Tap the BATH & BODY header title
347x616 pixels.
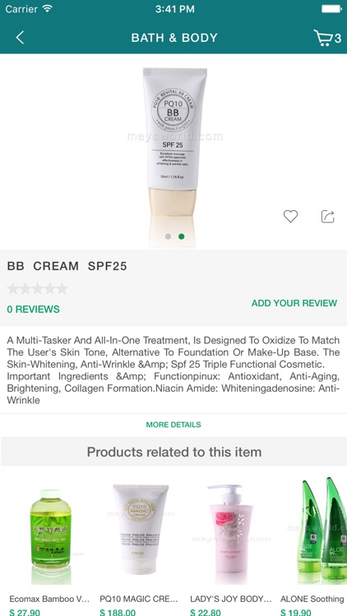(x=174, y=38)
